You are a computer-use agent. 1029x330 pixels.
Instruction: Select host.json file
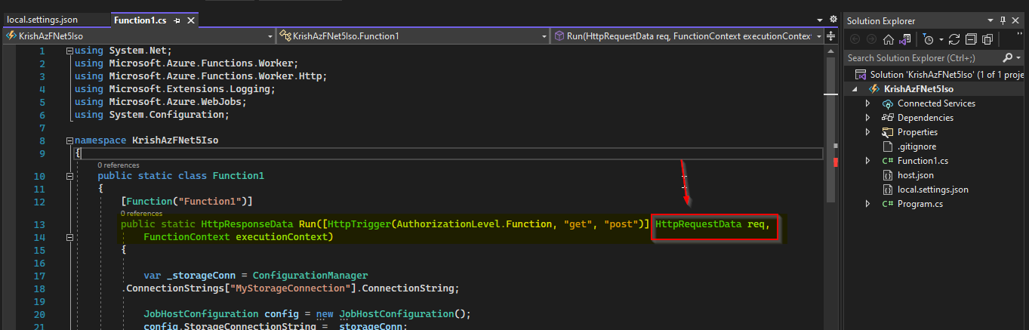pyautogui.click(x=916, y=175)
